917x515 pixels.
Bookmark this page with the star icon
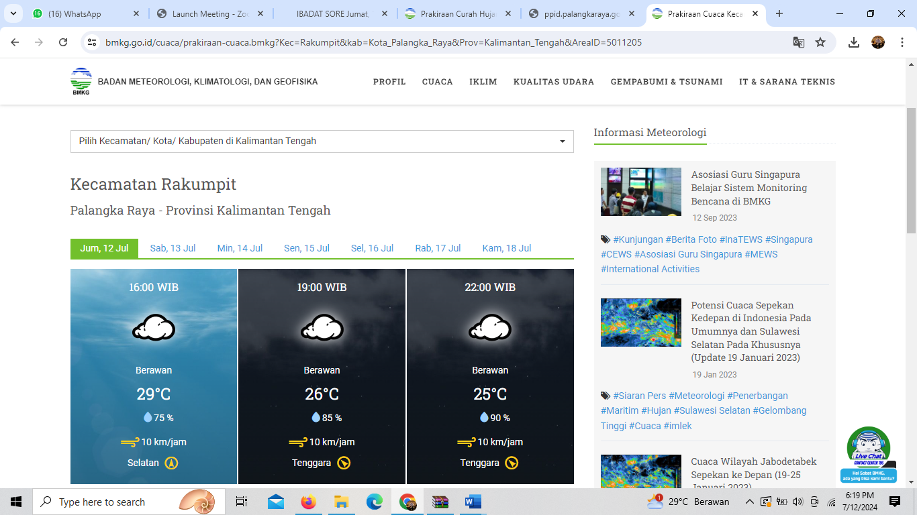tap(820, 42)
